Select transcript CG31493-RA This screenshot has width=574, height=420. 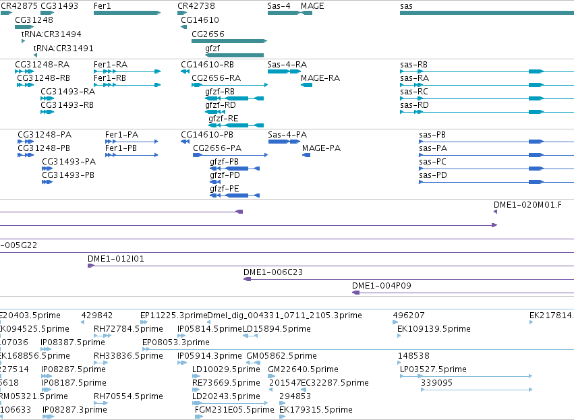click(47, 98)
